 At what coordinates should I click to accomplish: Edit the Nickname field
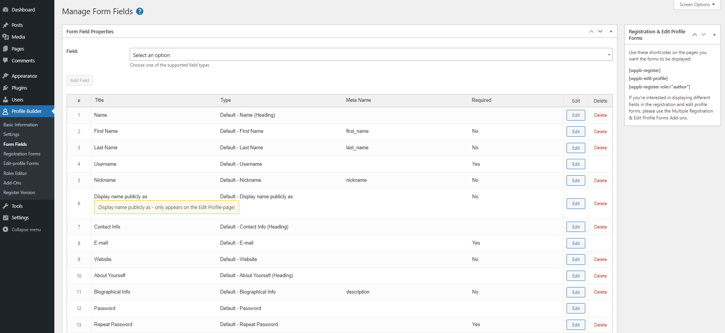[x=576, y=181]
